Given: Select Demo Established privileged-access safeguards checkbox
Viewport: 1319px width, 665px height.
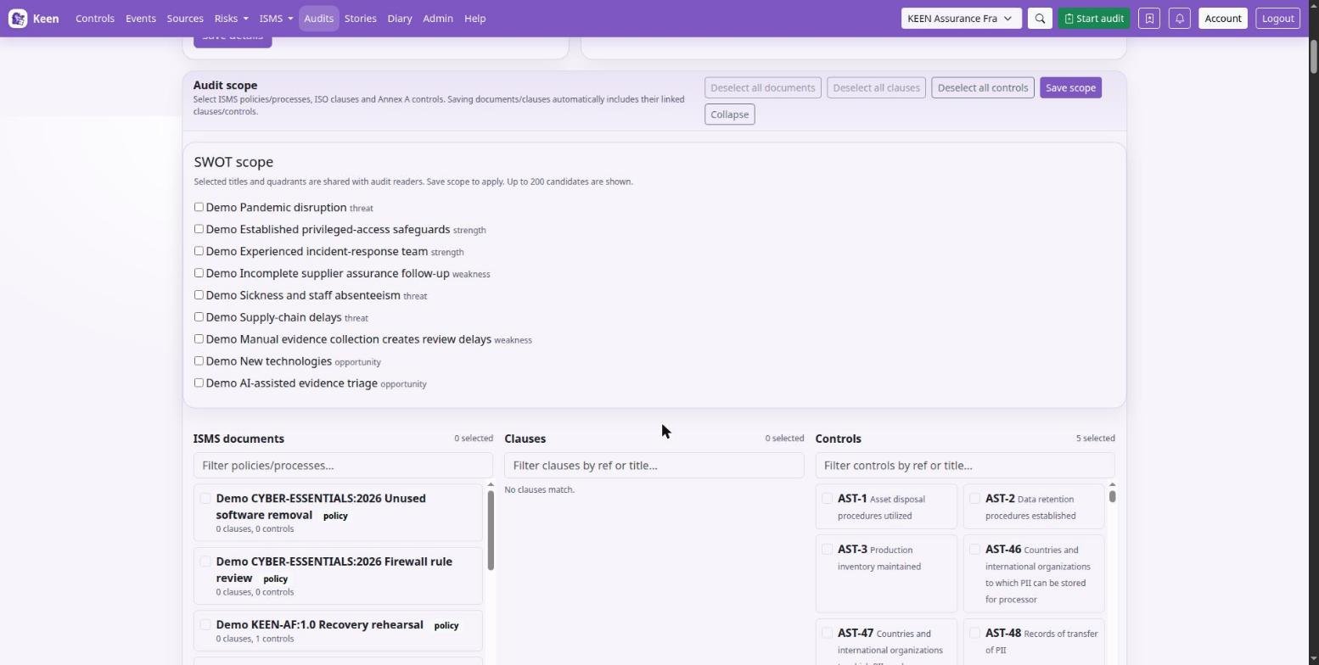Looking at the screenshot, I should coord(199,229).
